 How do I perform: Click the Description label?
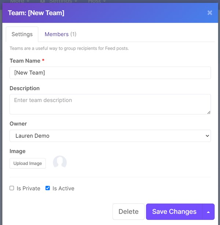pyautogui.click(x=25, y=88)
